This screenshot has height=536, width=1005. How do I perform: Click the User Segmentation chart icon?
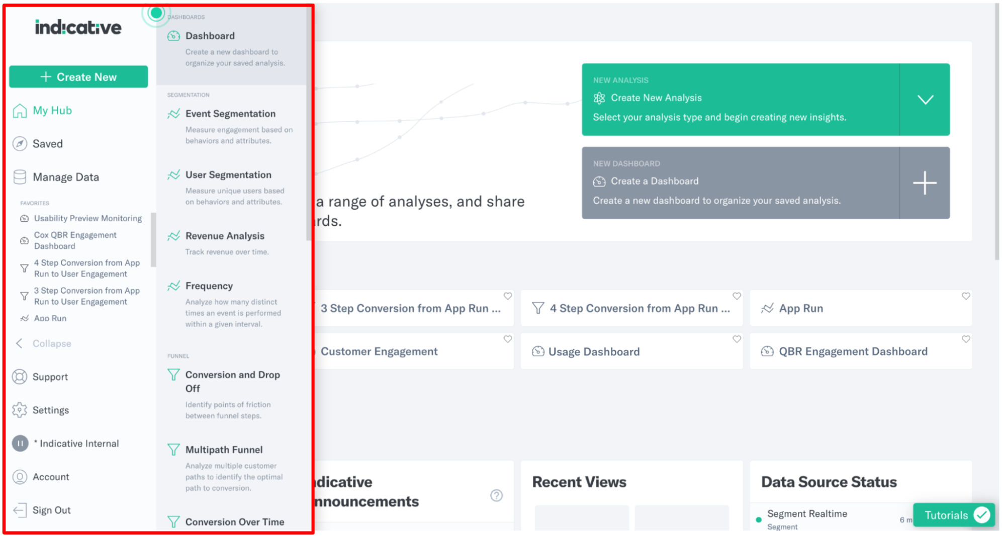click(173, 175)
